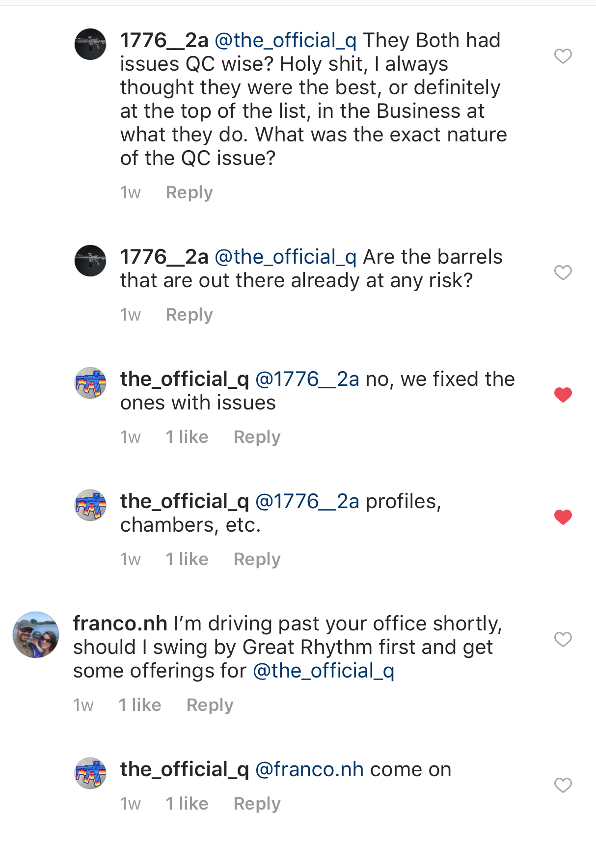596x842 pixels.
Task: Open 1776__2a avatar on first comment
Action: [x=90, y=44]
